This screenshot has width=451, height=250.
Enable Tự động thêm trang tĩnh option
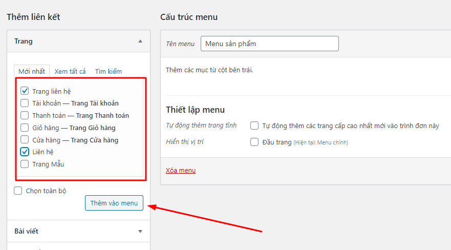coord(254,126)
